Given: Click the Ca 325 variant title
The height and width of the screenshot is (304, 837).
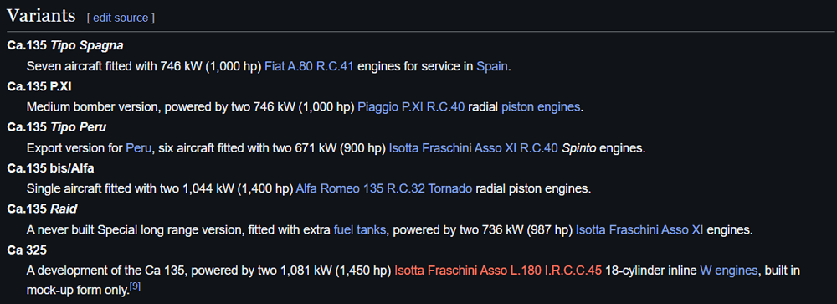Looking at the screenshot, I should (26, 250).
